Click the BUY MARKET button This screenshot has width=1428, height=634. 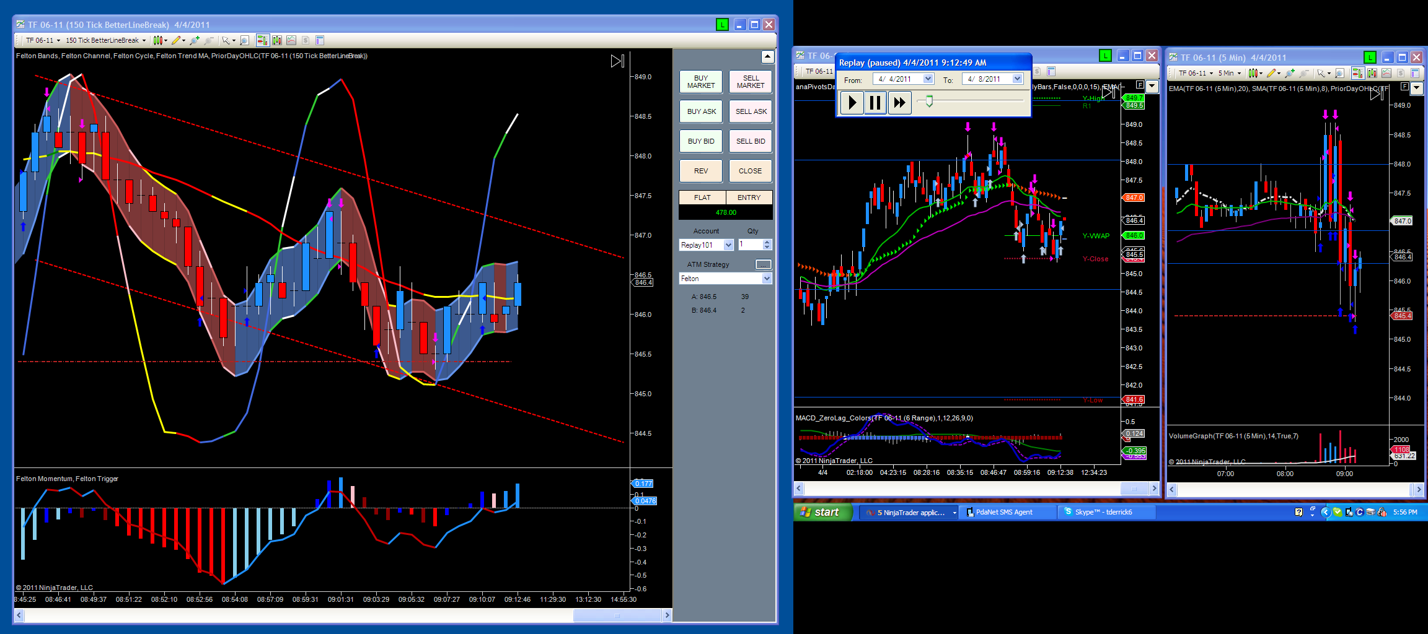point(701,82)
